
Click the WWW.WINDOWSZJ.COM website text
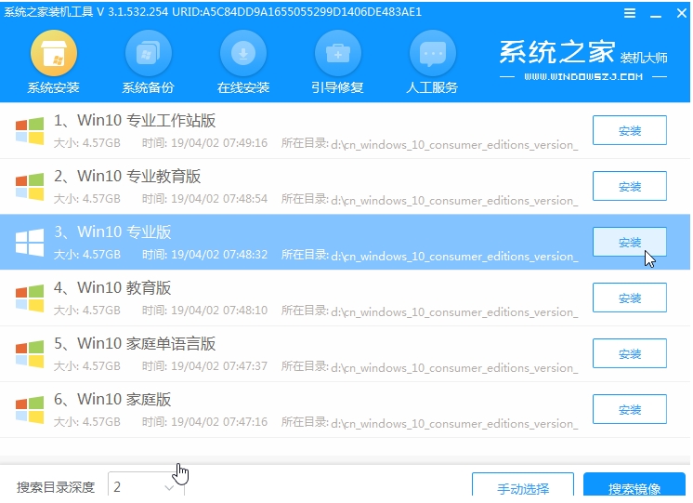pos(583,77)
